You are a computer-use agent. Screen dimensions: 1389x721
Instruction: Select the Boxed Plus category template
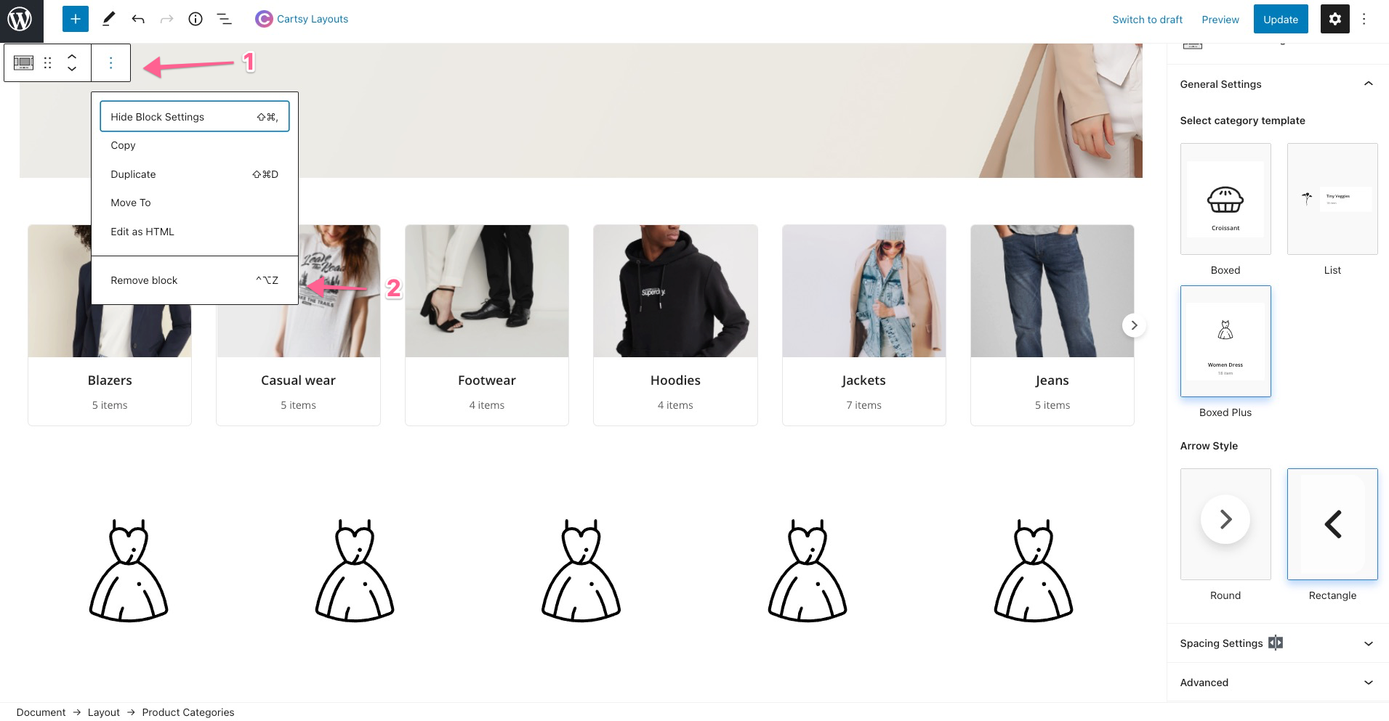(1225, 341)
